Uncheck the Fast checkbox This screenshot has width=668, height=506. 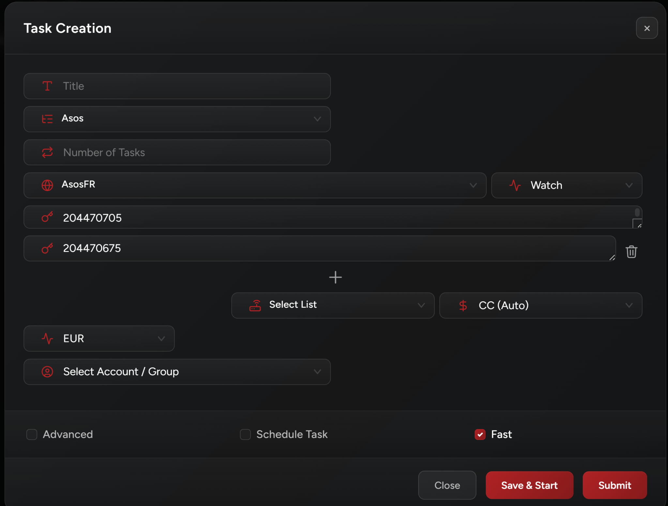[x=480, y=434]
